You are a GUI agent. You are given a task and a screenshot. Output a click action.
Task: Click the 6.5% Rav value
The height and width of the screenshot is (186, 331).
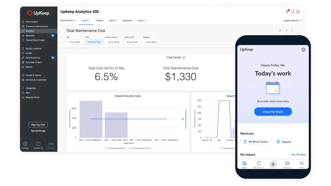[x=106, y=77]
